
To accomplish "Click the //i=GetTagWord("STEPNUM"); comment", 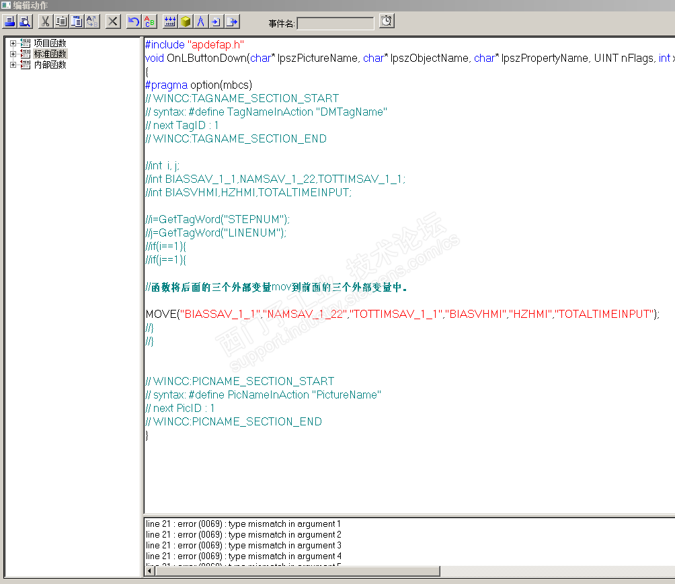I will click(x=218, y=220).
